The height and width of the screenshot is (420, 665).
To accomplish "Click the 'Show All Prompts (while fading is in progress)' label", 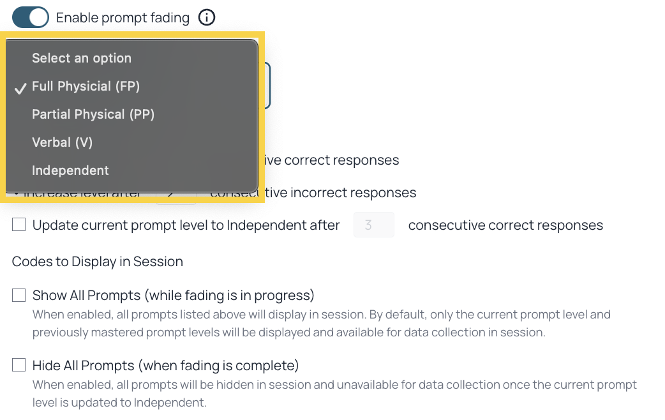I will coord(174,296).
